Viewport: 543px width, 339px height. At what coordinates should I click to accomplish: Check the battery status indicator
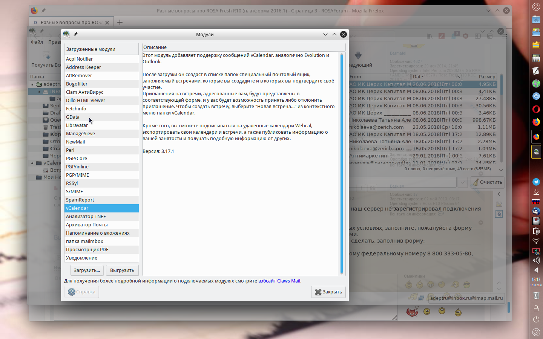pos(536,251)
